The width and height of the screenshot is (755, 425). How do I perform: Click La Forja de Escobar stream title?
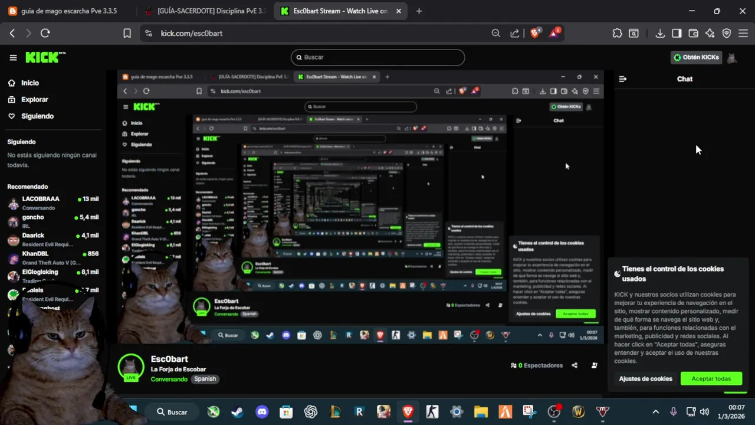click(x=178, y=370)
